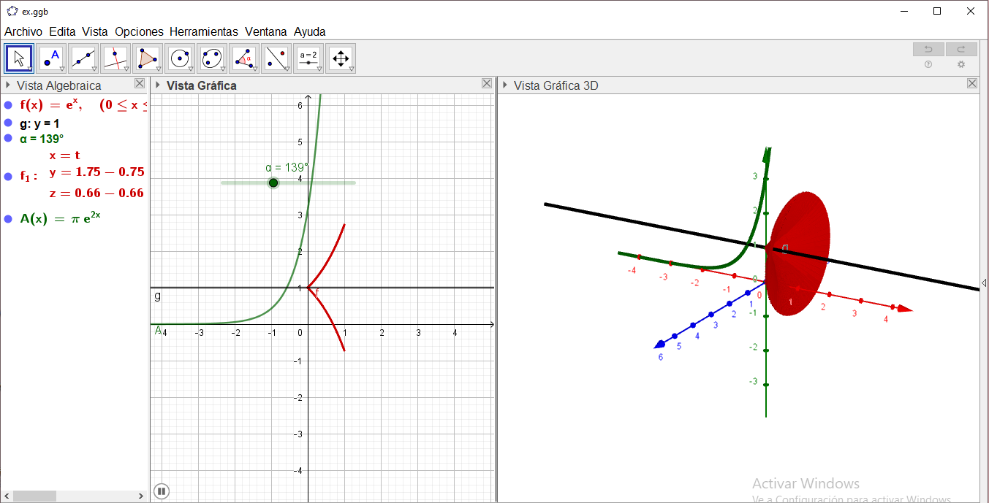
Task: Hide the function f(x) = e^x
Action: point(10,104)
